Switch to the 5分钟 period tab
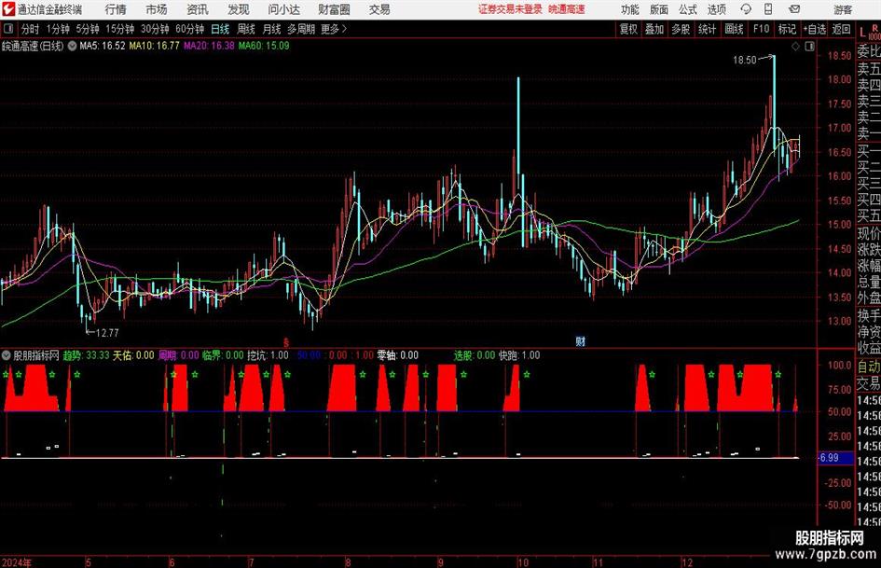 pos(87,29)
